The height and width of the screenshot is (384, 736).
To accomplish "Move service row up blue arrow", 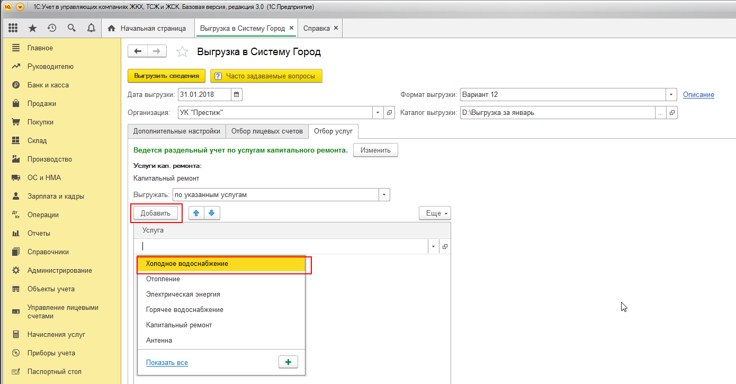I will [x=196, y=213].
